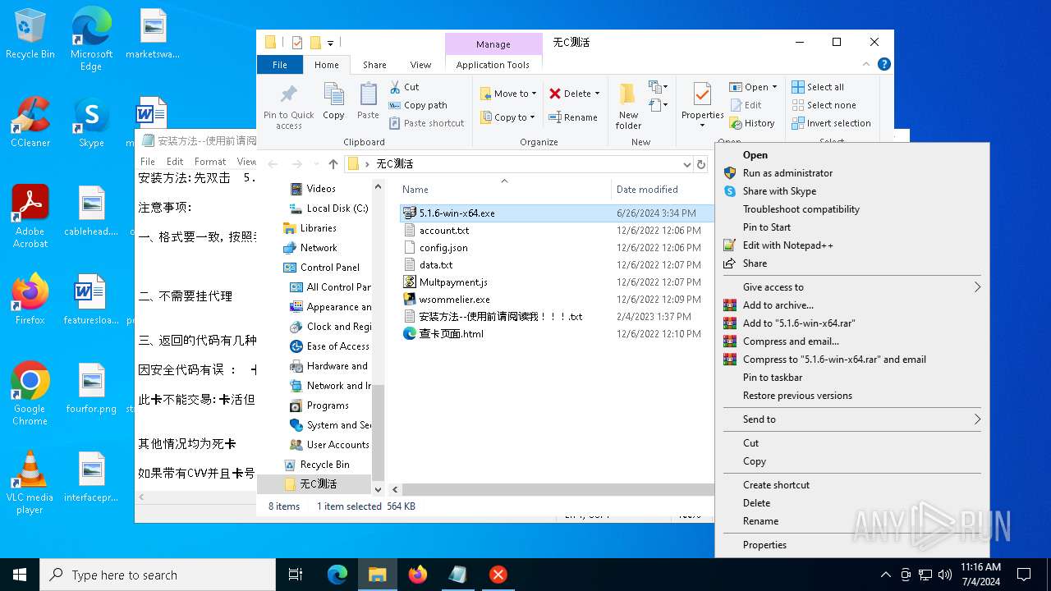Expand the Delete dropdown arrow
1051x591 pixels.
[597, 94]
